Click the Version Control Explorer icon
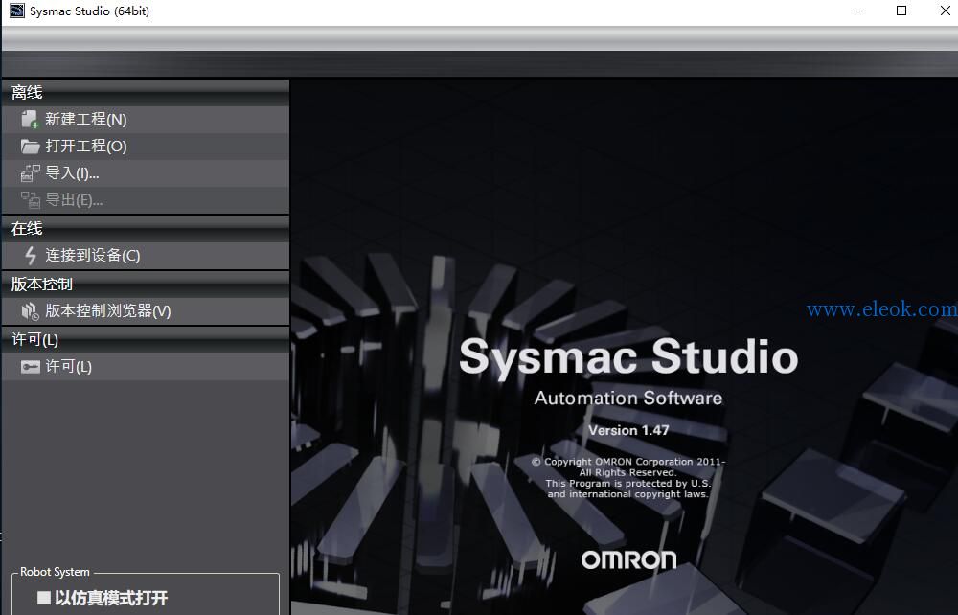The image size is (958, 615). pos(30,311)
